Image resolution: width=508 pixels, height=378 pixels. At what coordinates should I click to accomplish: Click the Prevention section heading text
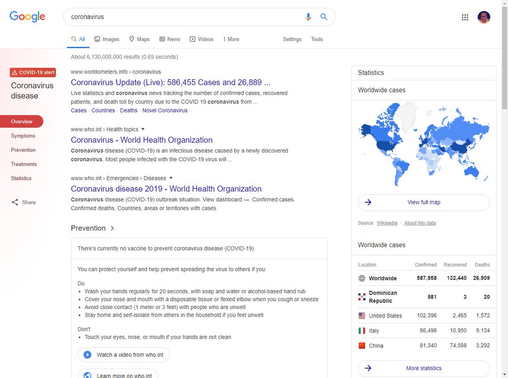coord(88,228)
